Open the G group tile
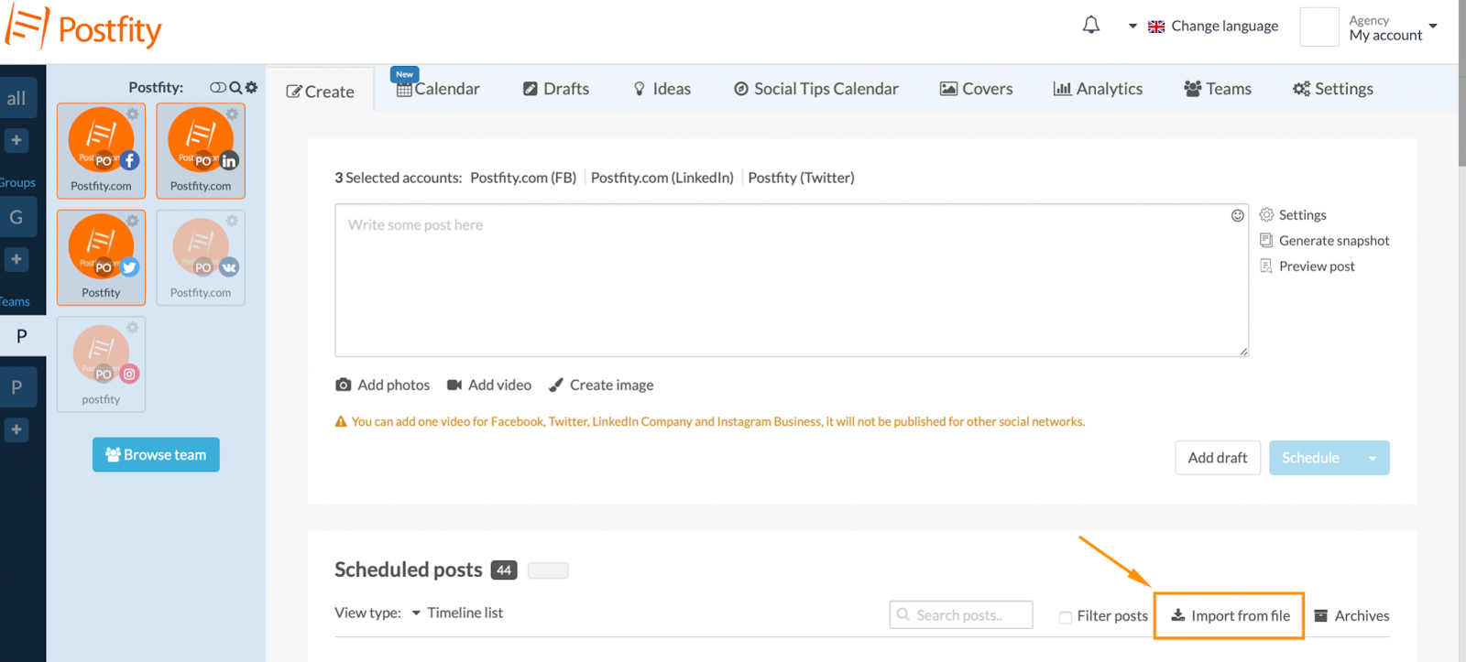This screenshot has height=662, width=1466. coord(16,218)
